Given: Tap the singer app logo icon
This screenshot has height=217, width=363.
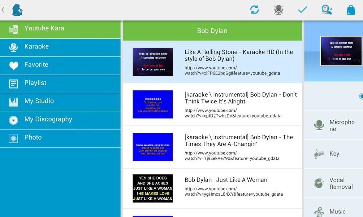Looking at the screenshot, I should [17, 10].
